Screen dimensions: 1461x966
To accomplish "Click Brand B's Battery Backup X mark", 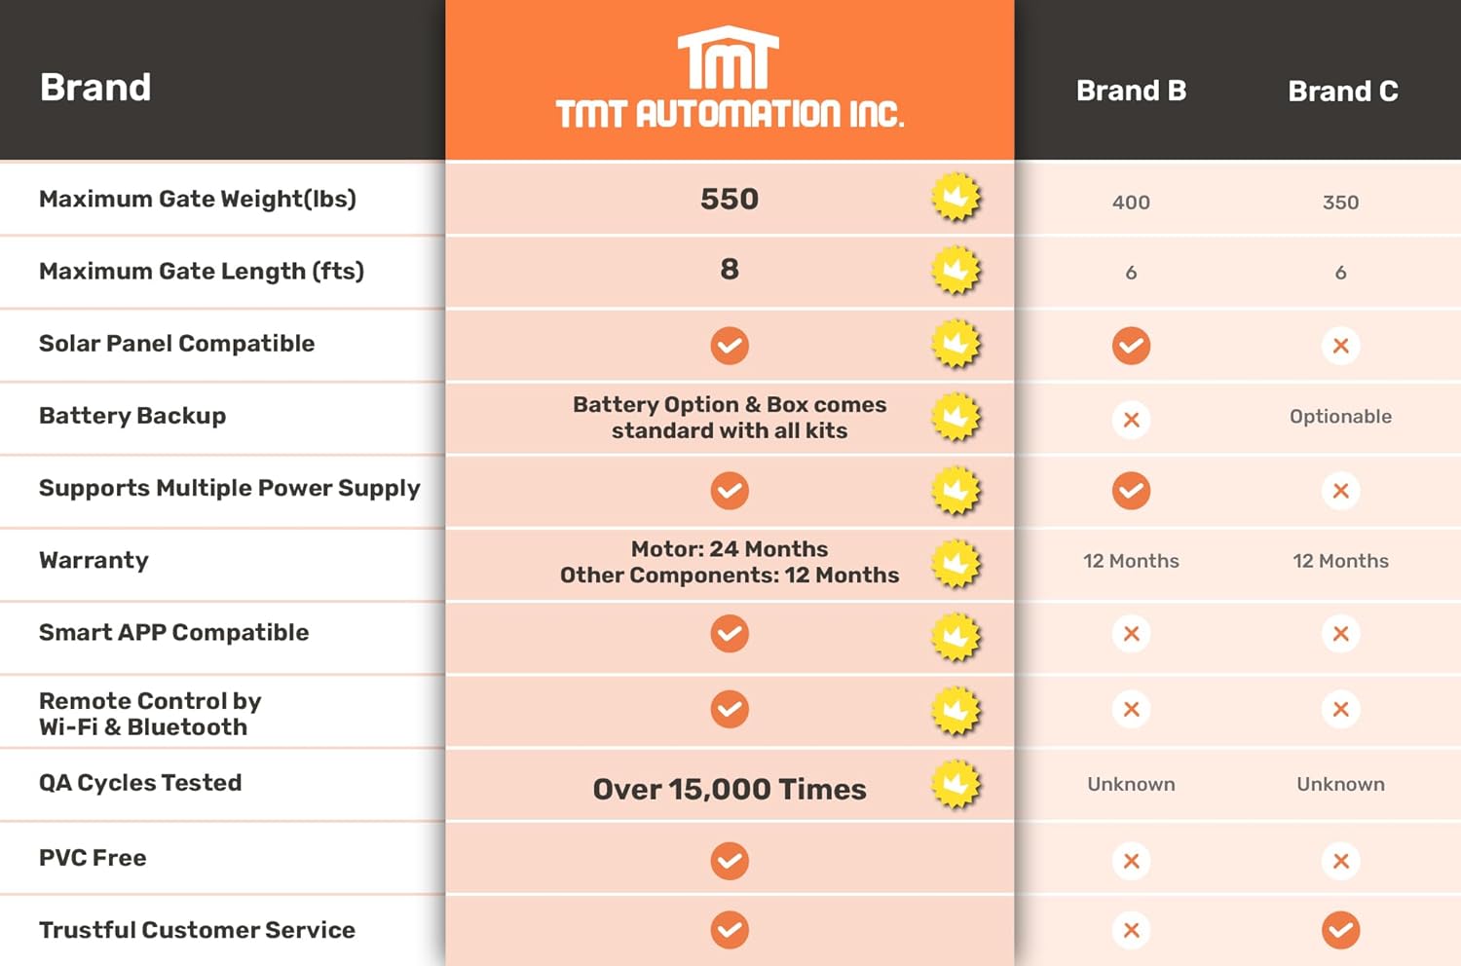I will tap(1131, 420).
